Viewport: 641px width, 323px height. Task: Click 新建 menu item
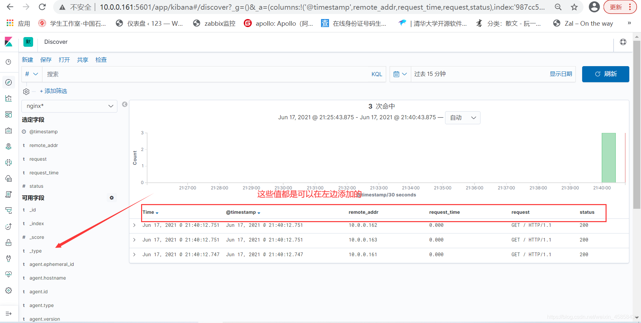coord(27,60)
